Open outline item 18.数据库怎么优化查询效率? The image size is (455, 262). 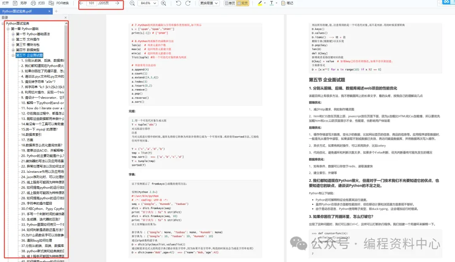coord(41,145)
